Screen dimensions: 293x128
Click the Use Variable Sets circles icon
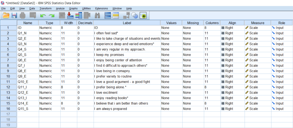click(134, 15)
